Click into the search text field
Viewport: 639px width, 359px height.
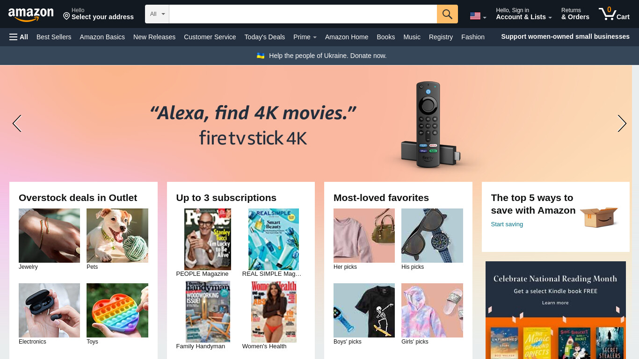303,14
